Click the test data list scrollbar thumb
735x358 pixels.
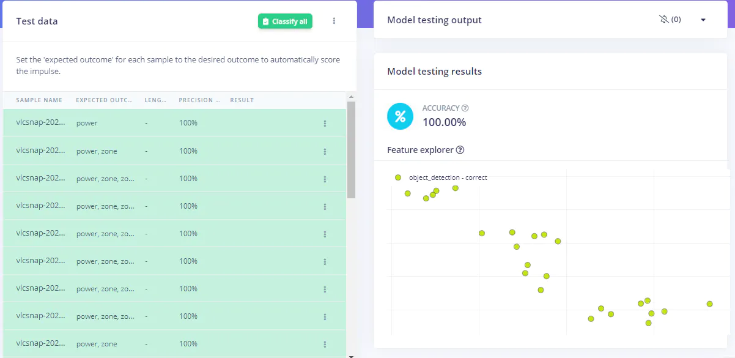click(x=351, y=150)
